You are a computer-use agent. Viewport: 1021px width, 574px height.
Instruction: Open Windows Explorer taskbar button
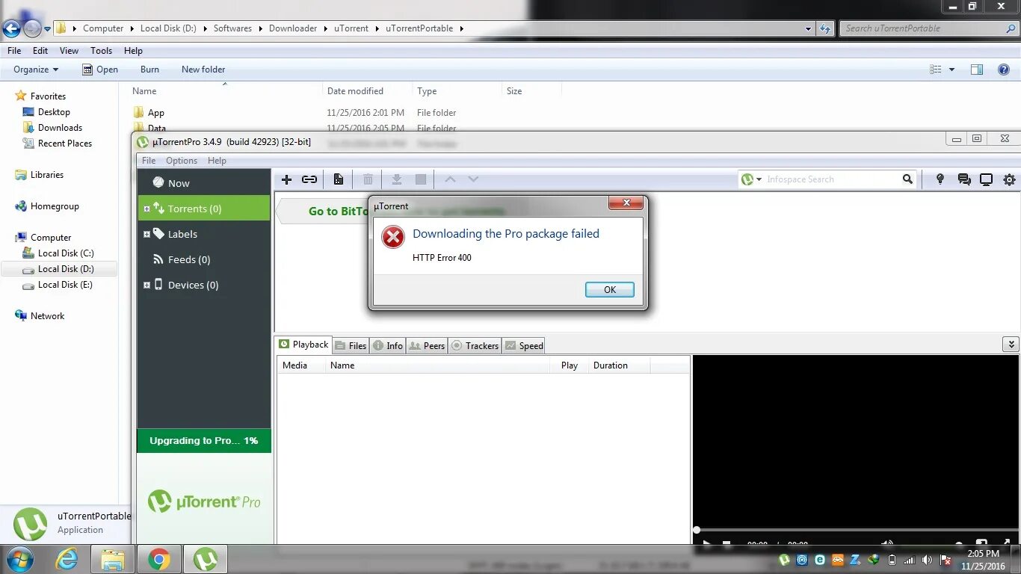pyautogui.click(x=113, y=559)
